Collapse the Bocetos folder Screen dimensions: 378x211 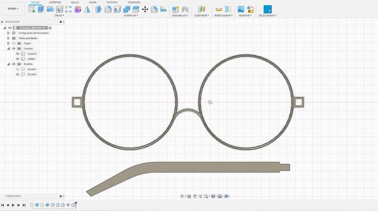[x=9, y=64]
